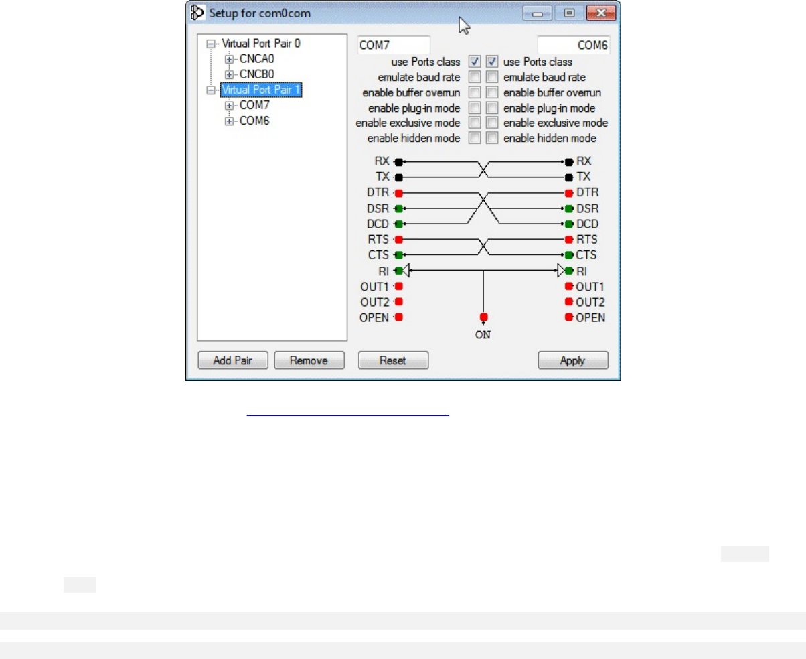Click the COM7 side OUT2 red pin
The image size is (806, 659).
pyautogui.click(x=398, y=302)
